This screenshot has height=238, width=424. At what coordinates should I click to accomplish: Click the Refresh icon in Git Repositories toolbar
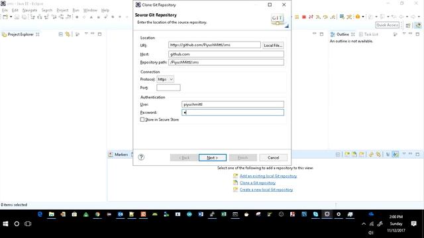[371, 154]
